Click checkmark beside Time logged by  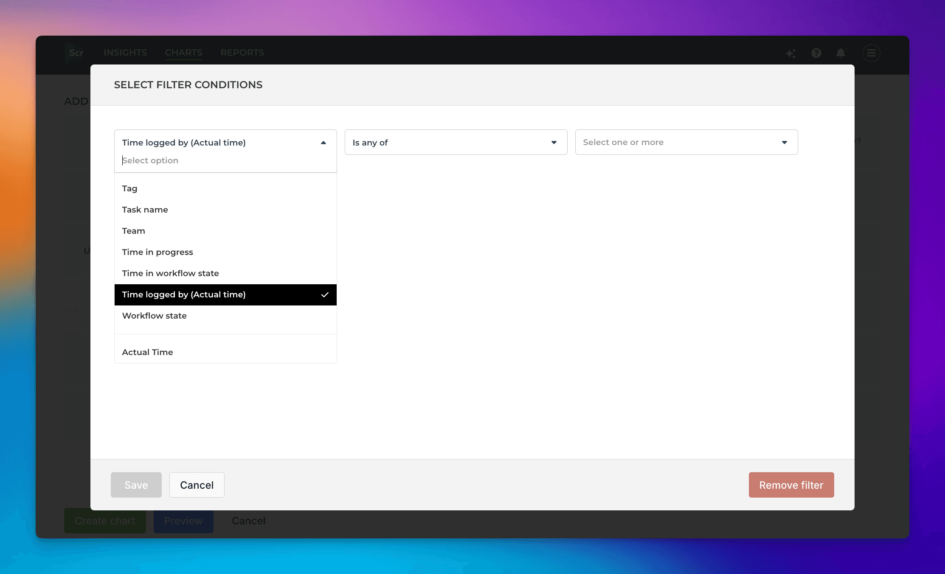(x=325, y=295)
